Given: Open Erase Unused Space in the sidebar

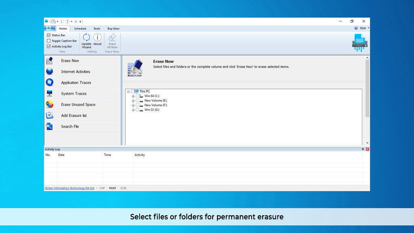Looking at the screenshot, I should pyautogui.click(x=82, y=105).
